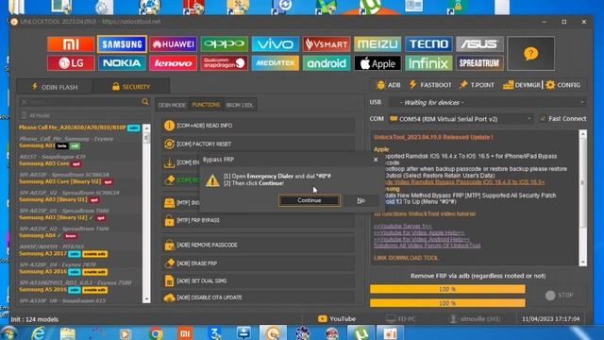Open Internet Explorer from the taskbar

click(38, 333)
